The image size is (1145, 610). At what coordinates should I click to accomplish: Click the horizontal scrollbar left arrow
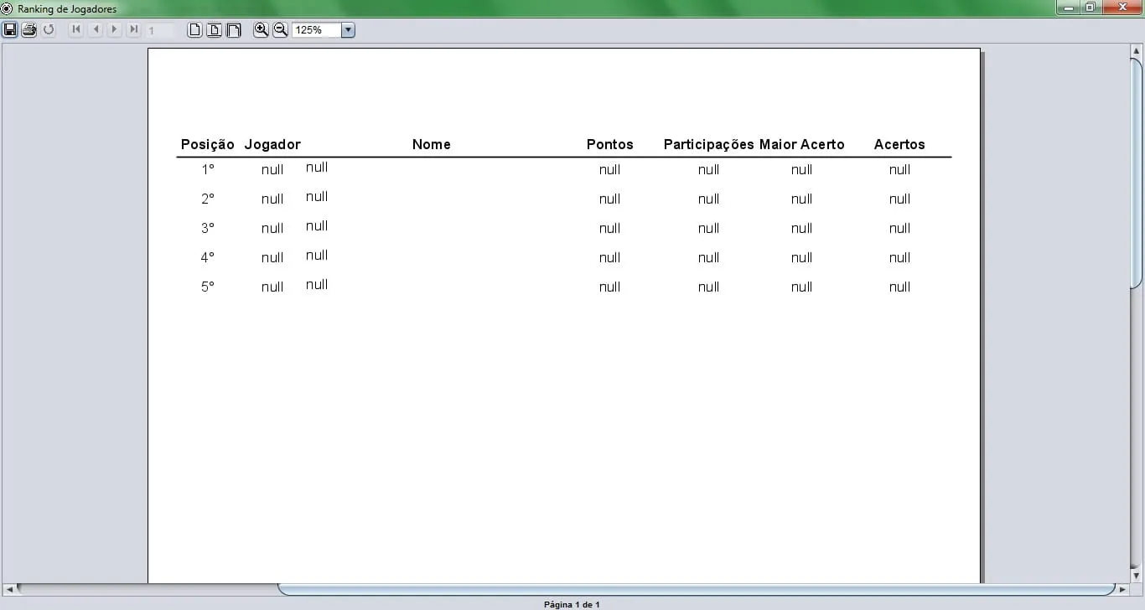(x=8, y=589)
